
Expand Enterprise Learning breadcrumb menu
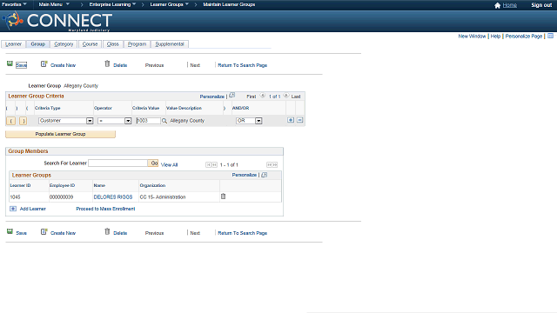coord(112,4)
